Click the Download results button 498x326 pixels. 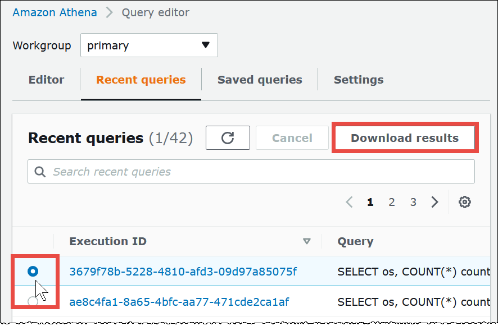[x=405, y=138]
